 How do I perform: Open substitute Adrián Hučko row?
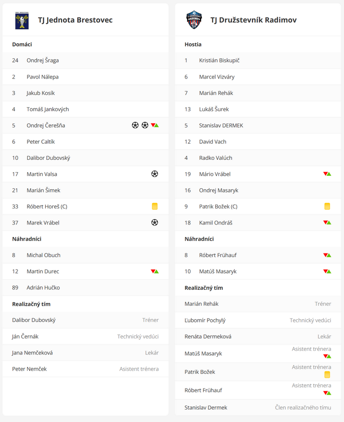point(85,287)
